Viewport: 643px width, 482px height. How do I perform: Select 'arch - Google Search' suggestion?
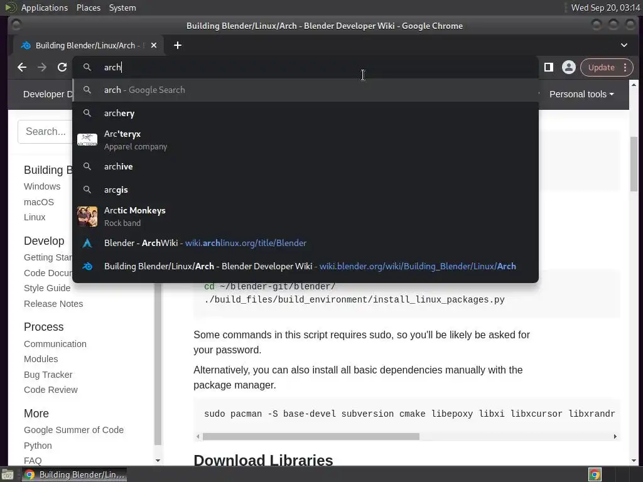pyautogui.click(x=306, y=90)
